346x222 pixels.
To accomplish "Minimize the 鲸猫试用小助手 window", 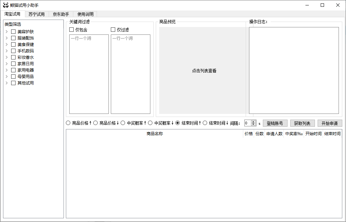I will pyautogui.click(x=307, y=5).
